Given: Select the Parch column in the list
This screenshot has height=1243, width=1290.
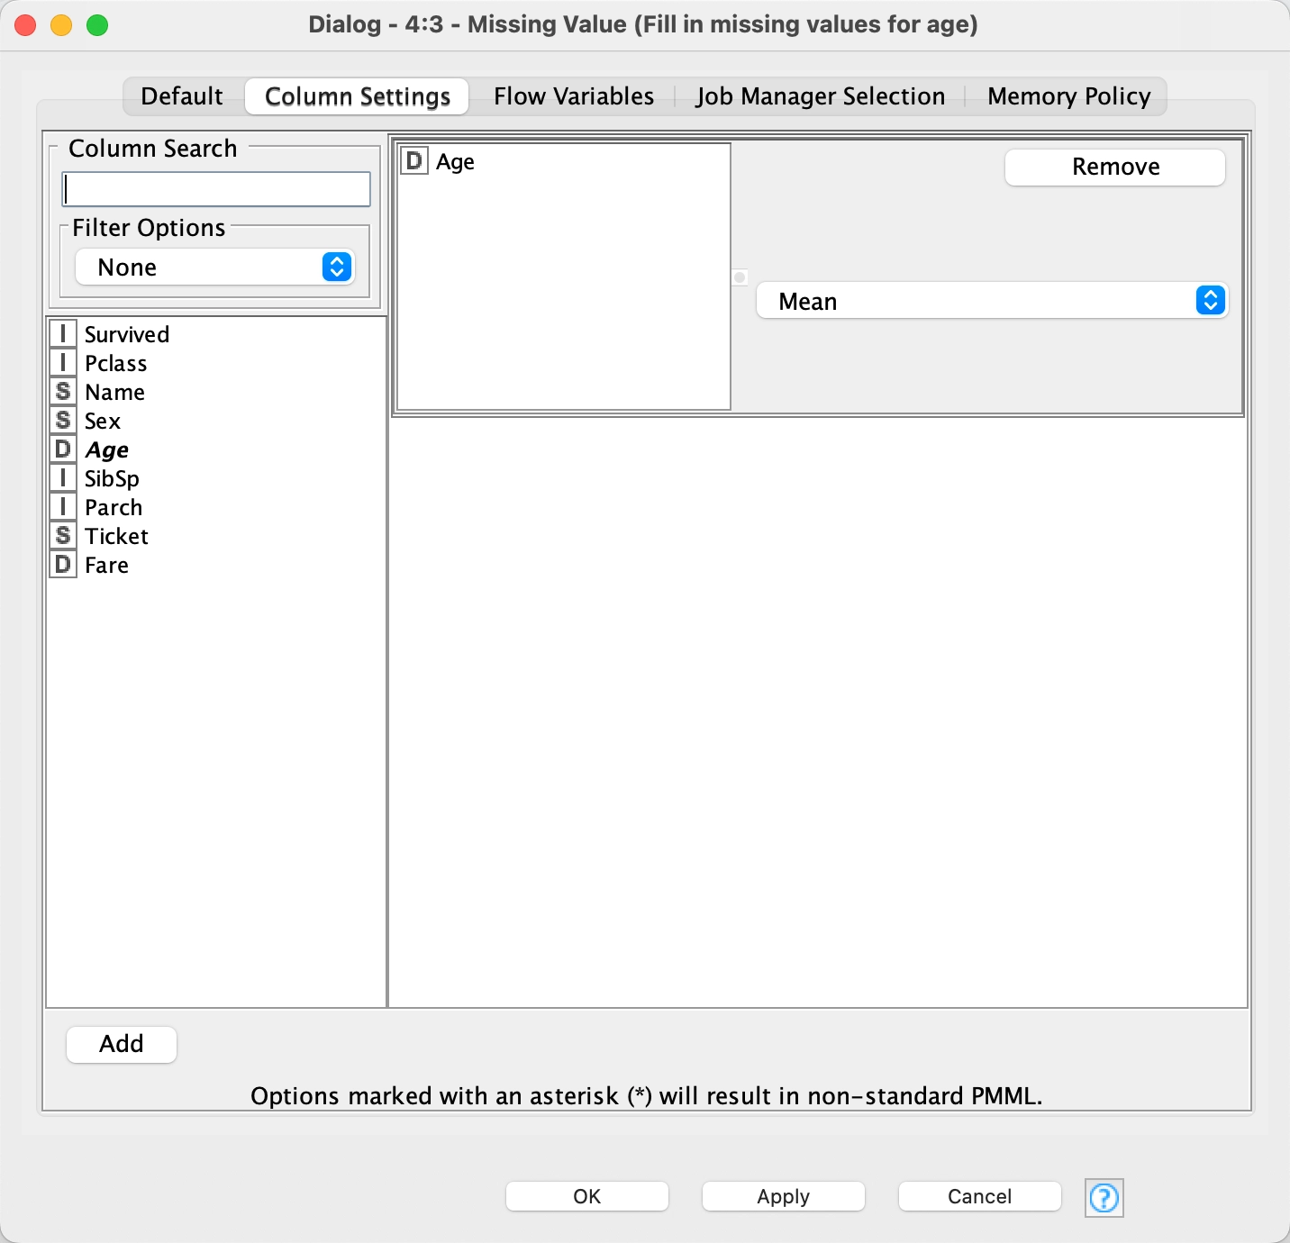Looking at the screenshot, I should point(114,507).
